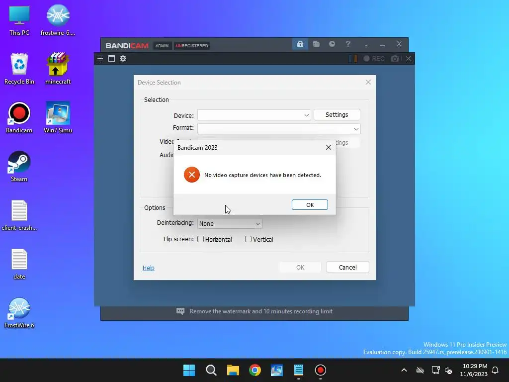509x382 pixels.
Task: Click the lock icon in Bandicam title bar
Action: (300, 44)
